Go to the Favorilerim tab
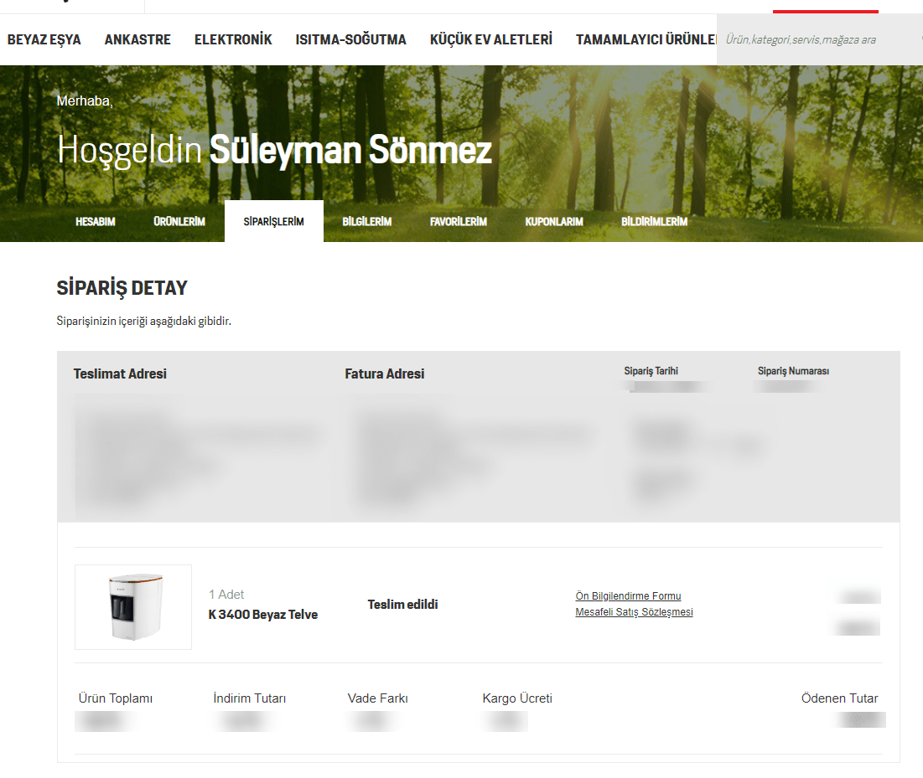 pyautogui.click(x=458, y=222)
